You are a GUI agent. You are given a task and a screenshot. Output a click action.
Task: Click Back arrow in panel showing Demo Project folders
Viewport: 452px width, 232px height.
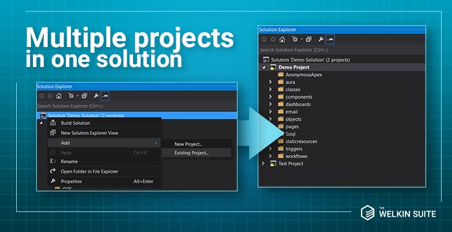[x=263, y=39]
